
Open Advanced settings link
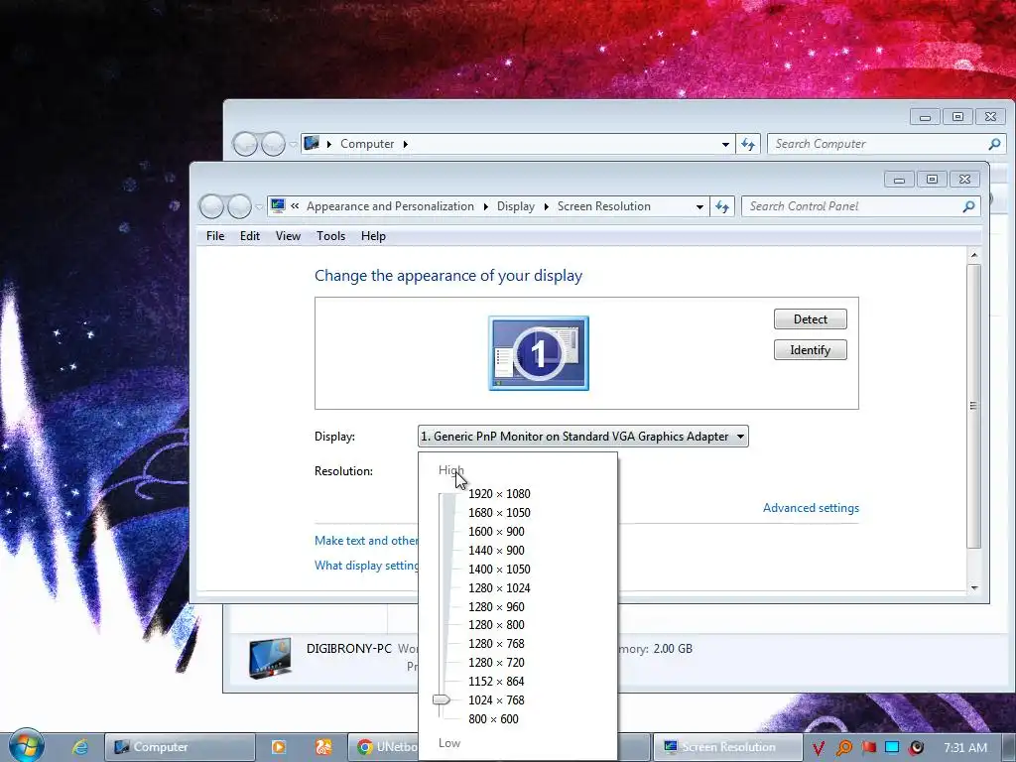811,508
